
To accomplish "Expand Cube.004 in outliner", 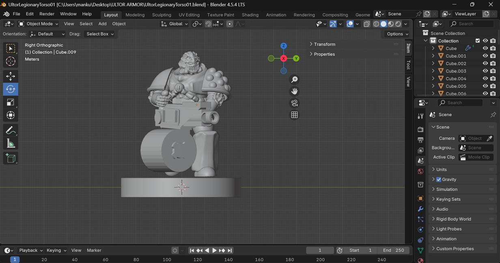I will [x=433, y=79].
